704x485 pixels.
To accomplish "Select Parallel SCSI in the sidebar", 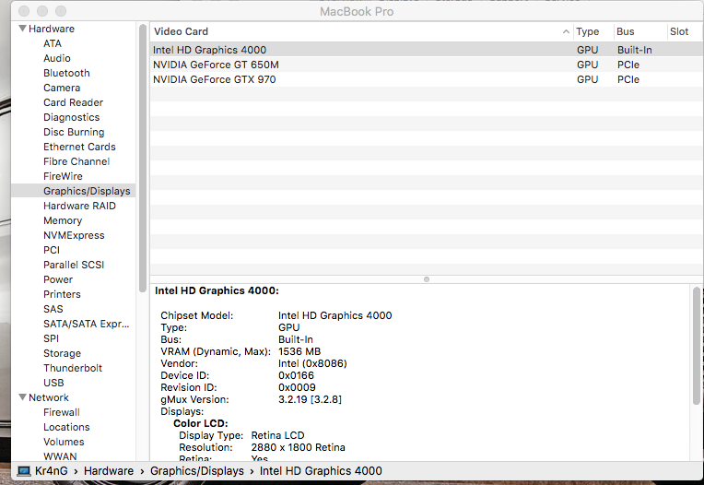I will 74,265.
